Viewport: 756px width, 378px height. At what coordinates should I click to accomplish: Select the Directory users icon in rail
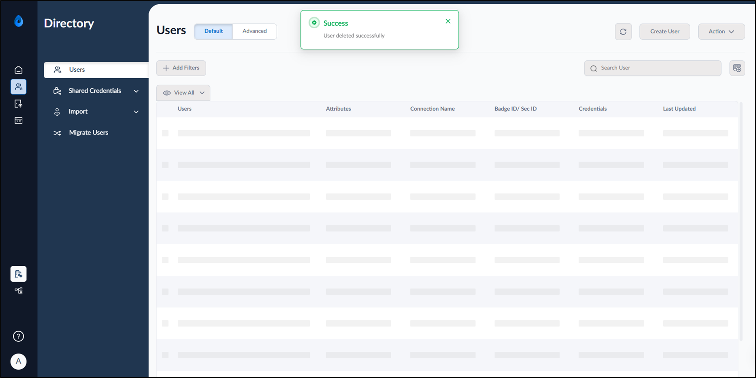click(x=18, y=87)
